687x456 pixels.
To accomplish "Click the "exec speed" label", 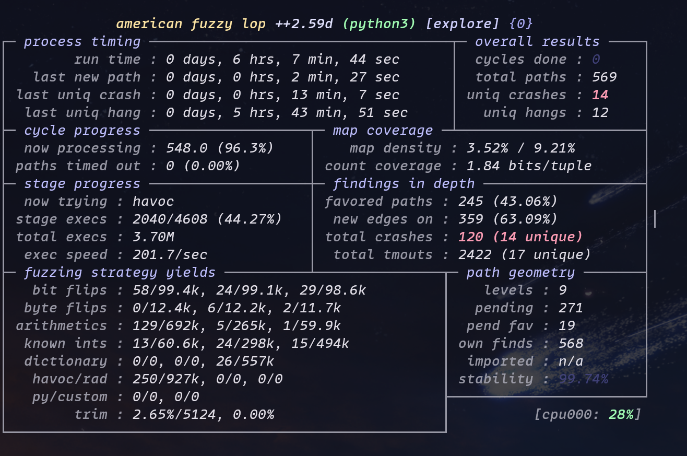I will pyautogui.click(x=66, y=255).
